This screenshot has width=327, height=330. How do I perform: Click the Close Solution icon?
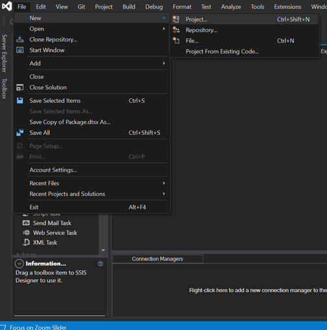(20, 87)
